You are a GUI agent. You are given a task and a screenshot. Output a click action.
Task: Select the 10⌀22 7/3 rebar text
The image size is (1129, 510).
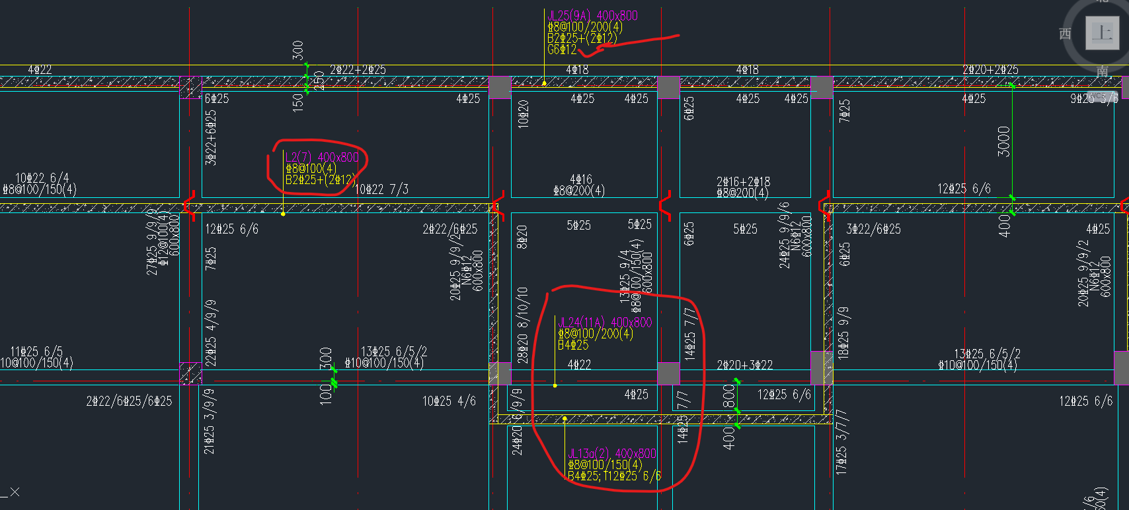[x=382, y=189]
